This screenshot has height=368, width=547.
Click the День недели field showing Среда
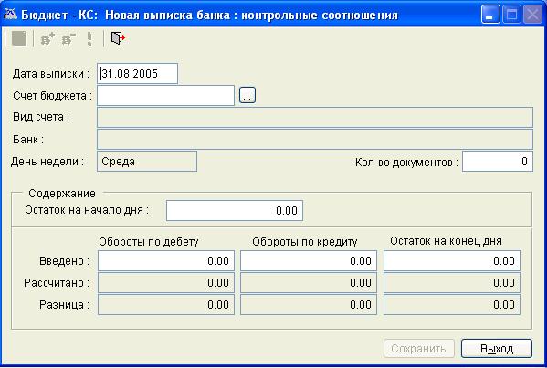click(x=147, y=162)
